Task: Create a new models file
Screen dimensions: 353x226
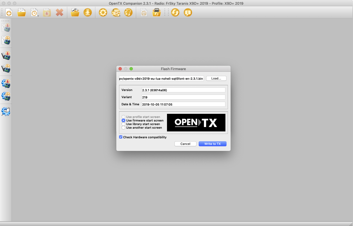Action: click(x=9, y=13)
